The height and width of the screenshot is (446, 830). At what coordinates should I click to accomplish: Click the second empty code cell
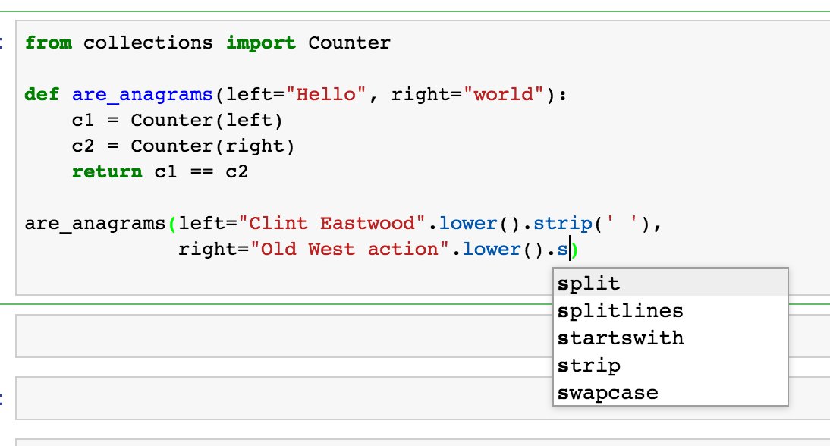pos(423,398)
